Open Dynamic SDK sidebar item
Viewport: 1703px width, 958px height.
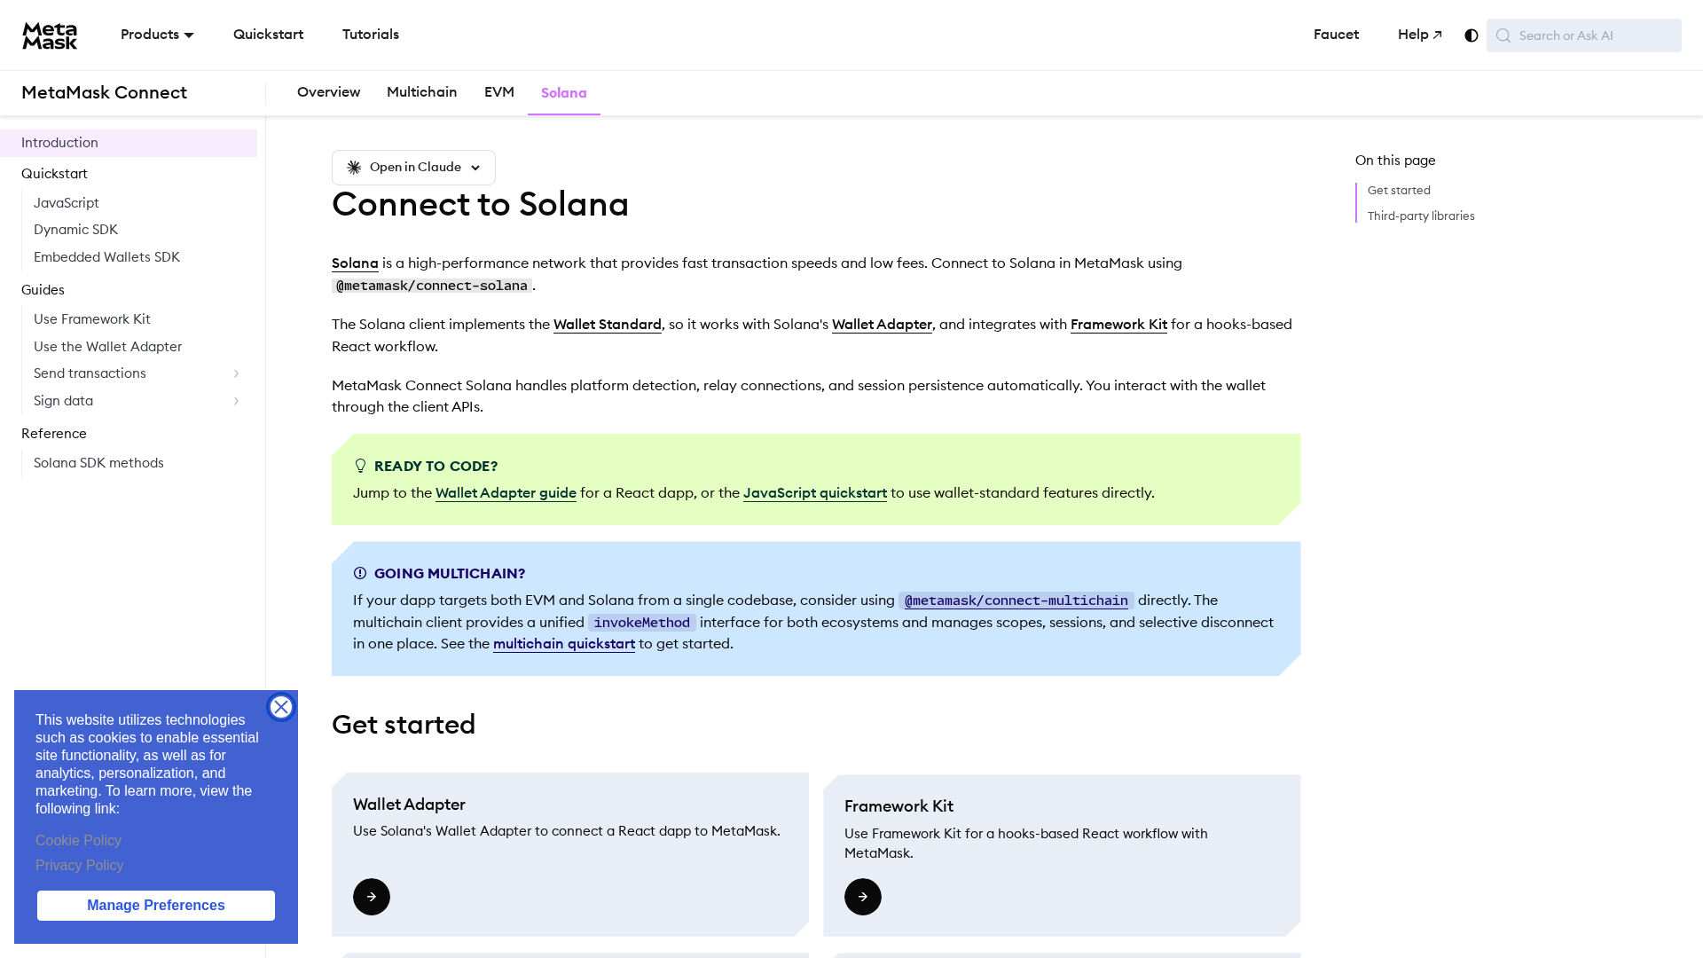click(75, 230)
